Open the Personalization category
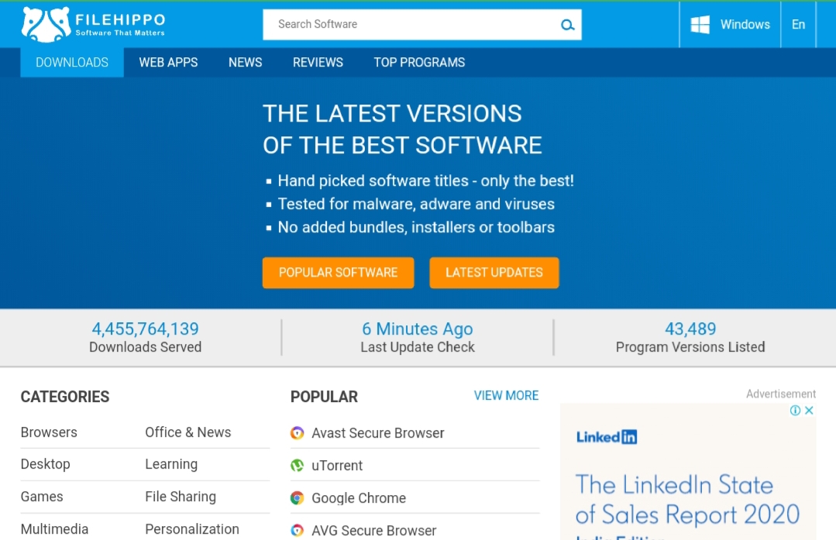This screenshot has width=836, height=540. (192, 529)
